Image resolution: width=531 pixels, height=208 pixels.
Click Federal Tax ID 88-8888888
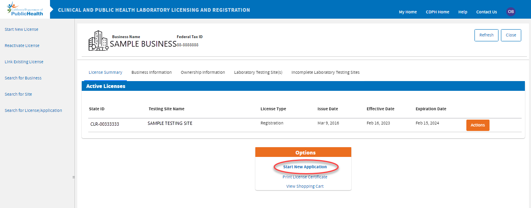(x=187, y=45)
